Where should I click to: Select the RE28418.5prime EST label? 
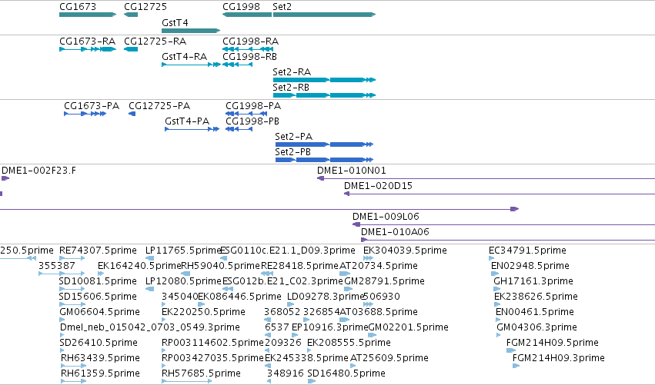pyautogui.click(x=299, y=266)
